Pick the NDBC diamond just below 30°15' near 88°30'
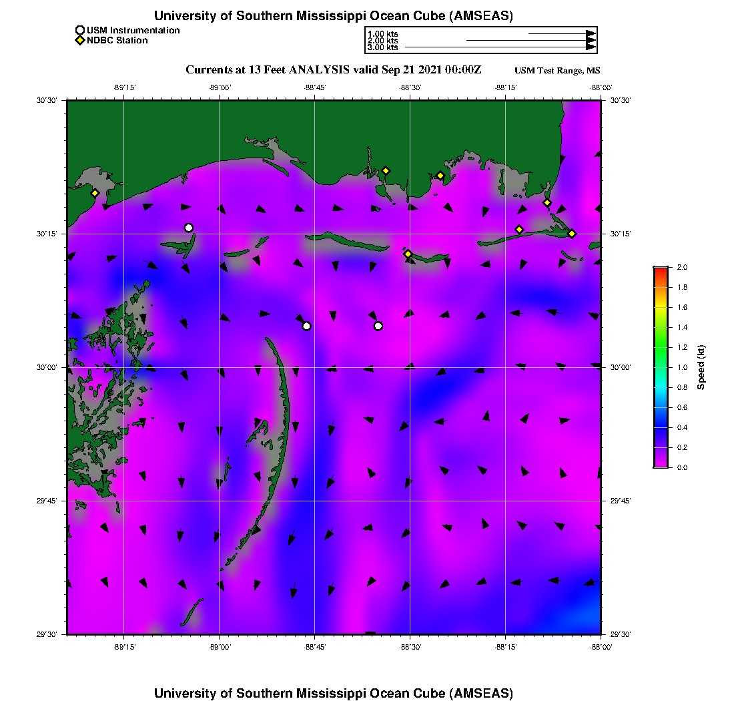 (x=408, y=254)
